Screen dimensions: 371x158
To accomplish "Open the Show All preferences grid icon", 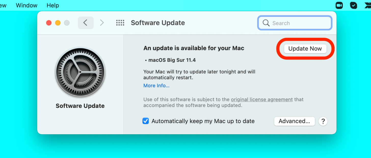I will pyautogui.click(x=120, y=23).
